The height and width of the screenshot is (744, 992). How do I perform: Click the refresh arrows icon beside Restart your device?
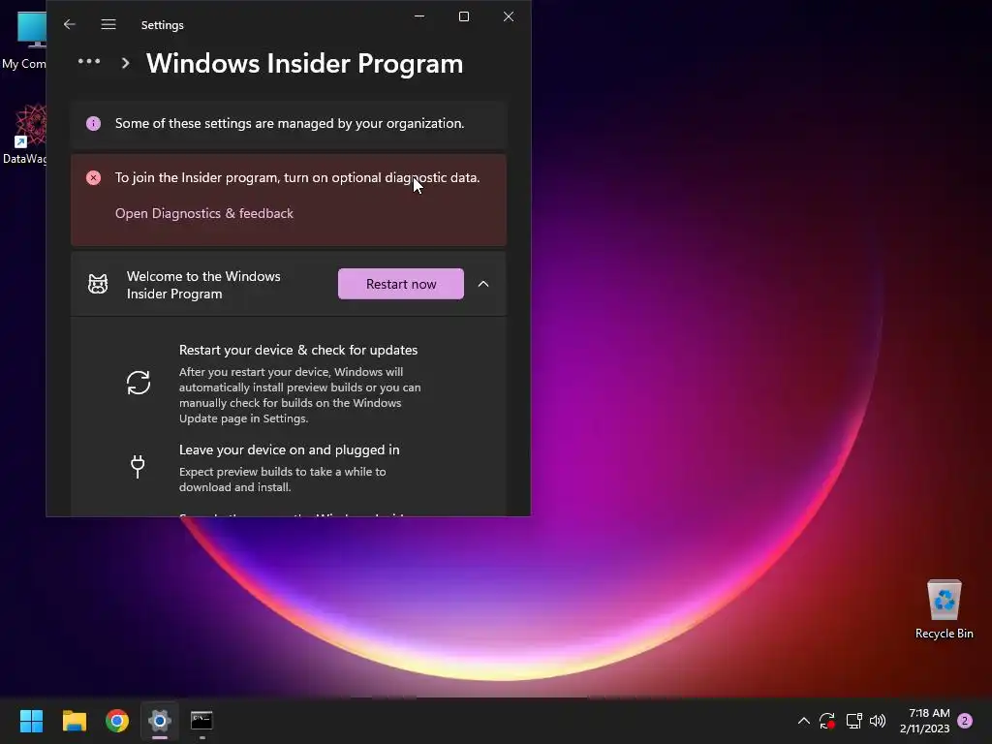[138, 383]
